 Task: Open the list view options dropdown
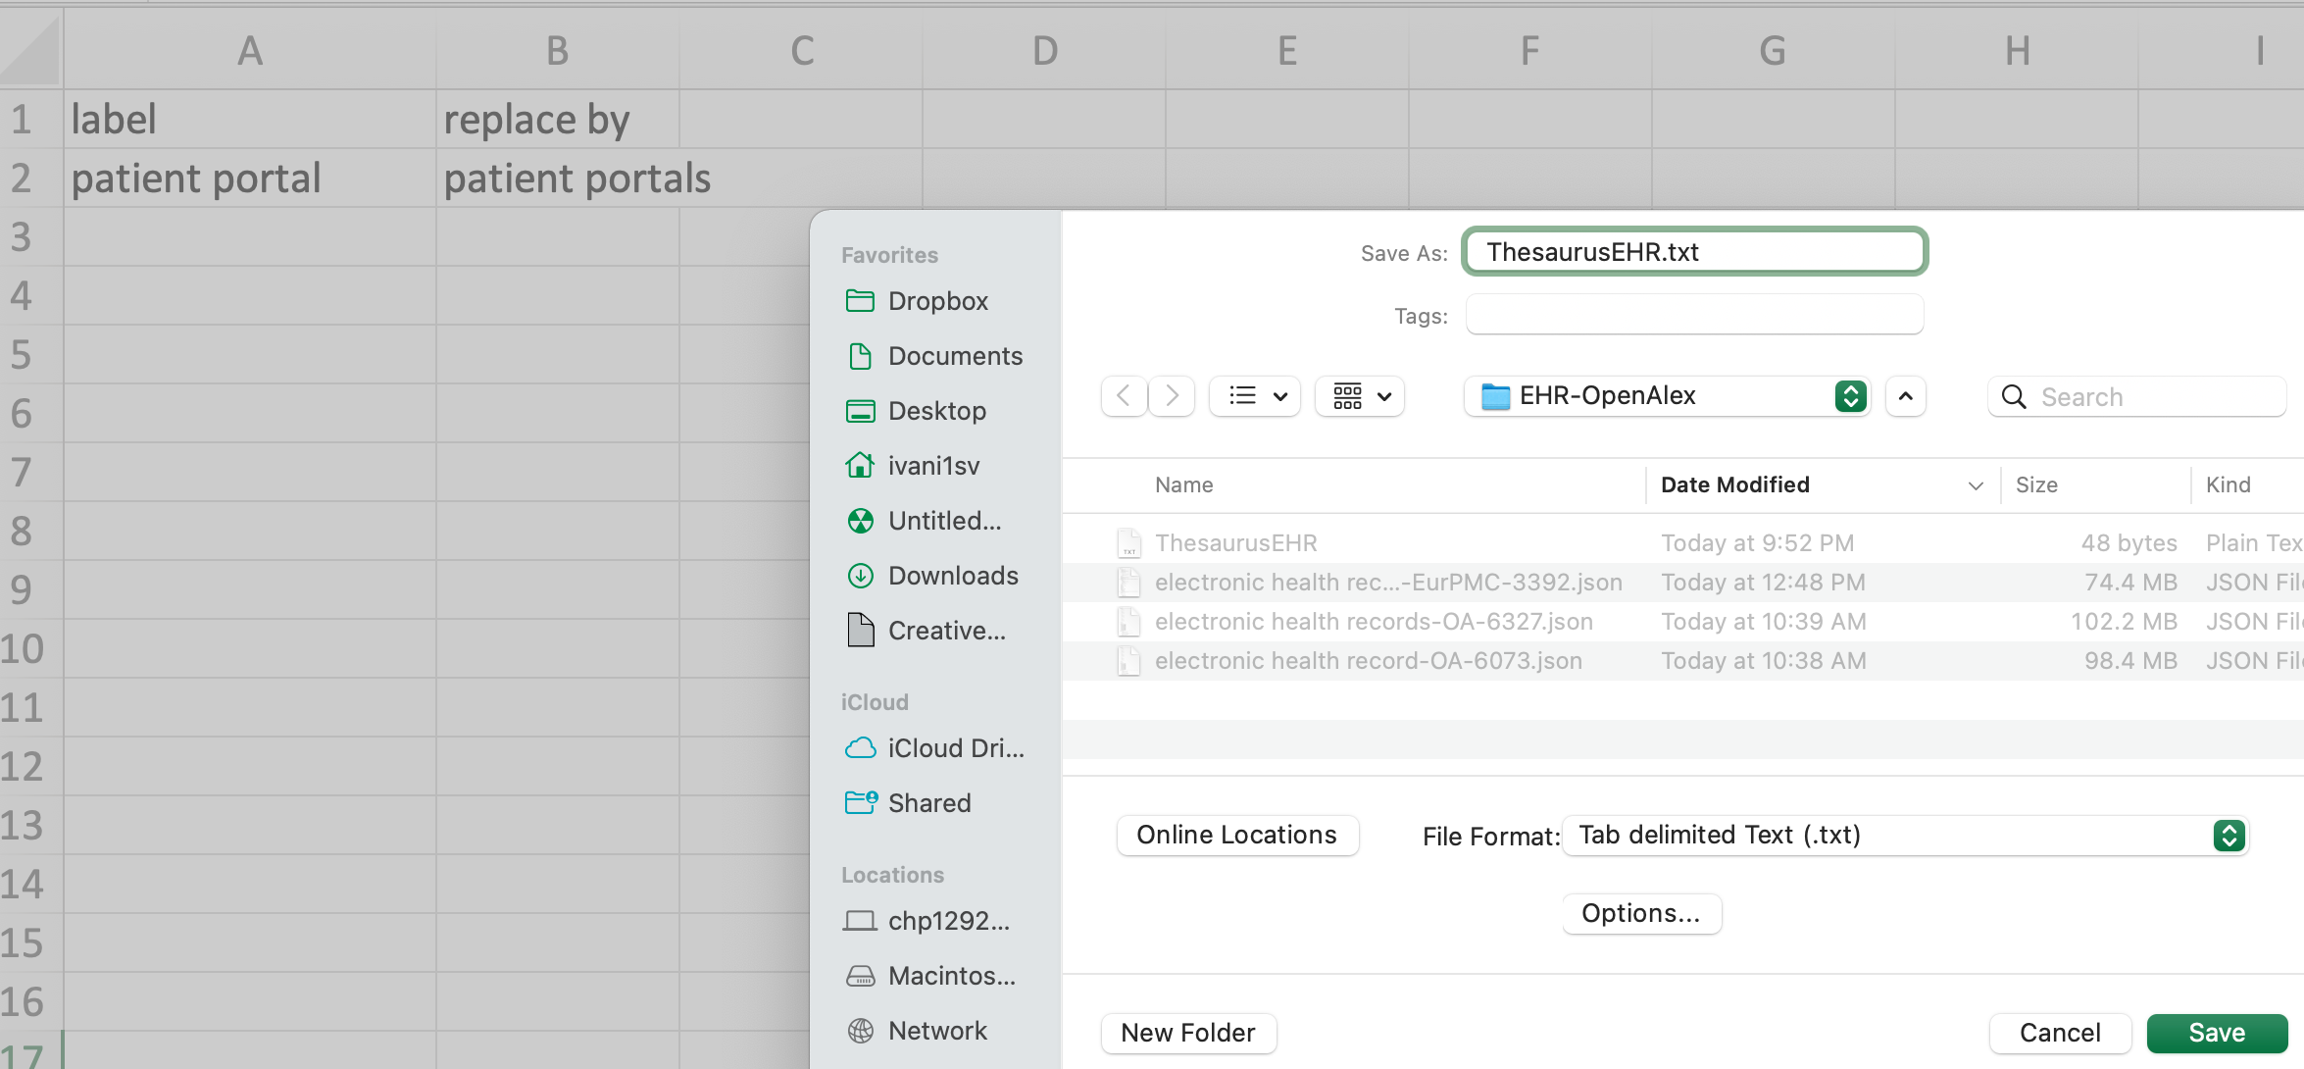tap(1256, 396)
